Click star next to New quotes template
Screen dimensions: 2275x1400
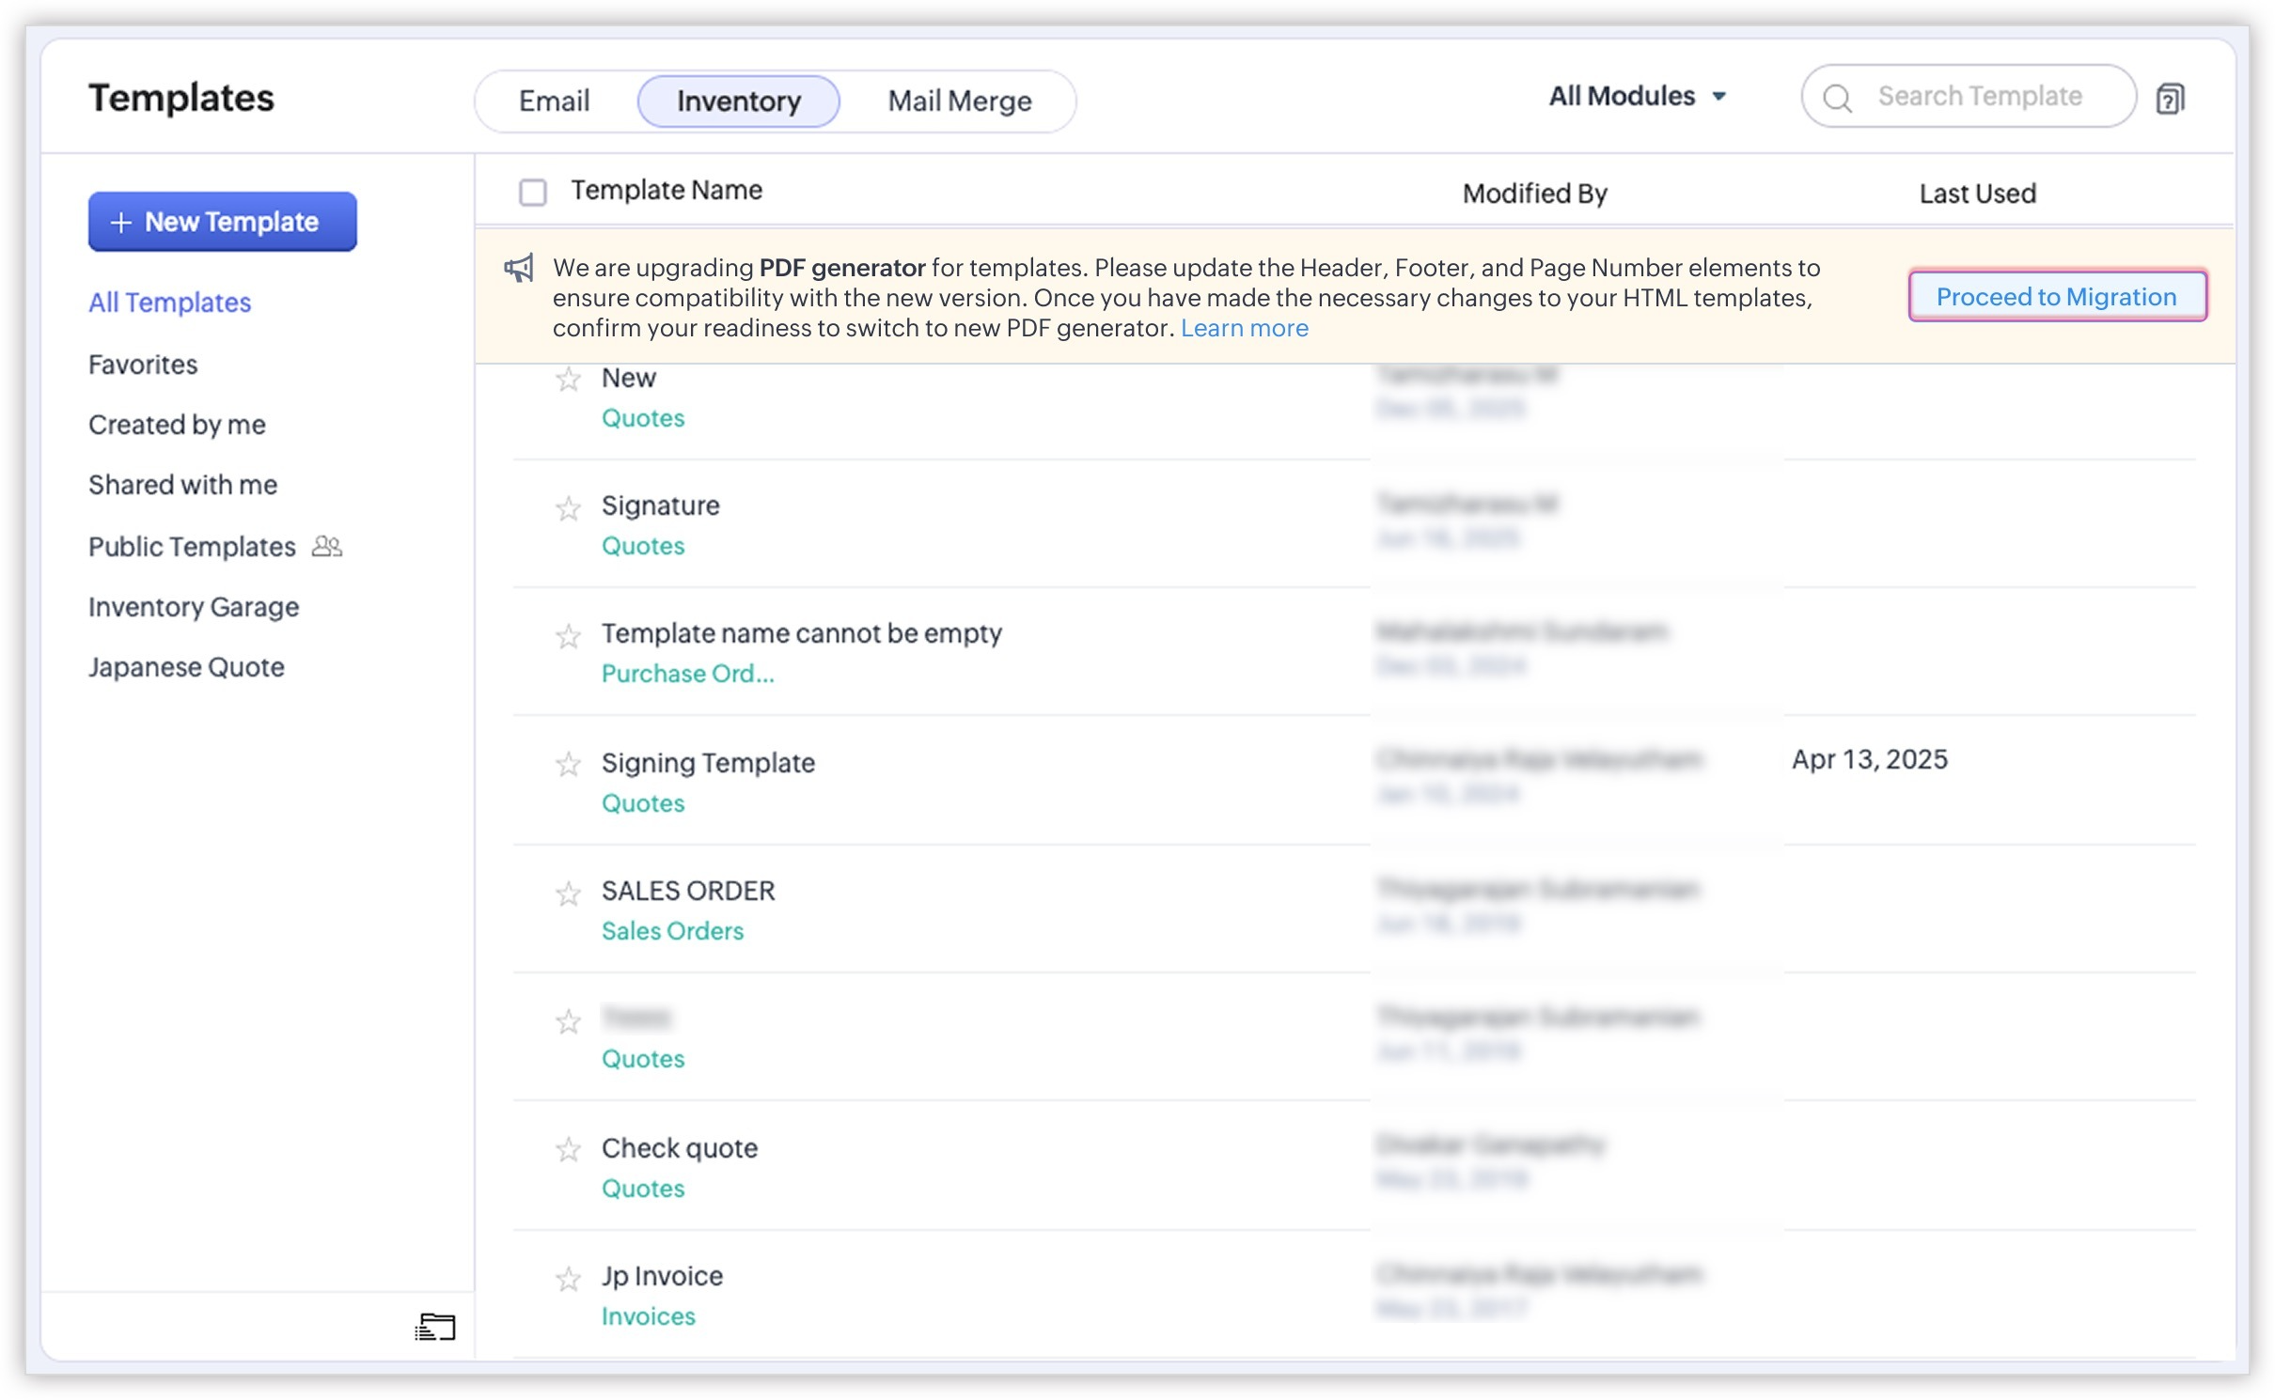point(568,380)
